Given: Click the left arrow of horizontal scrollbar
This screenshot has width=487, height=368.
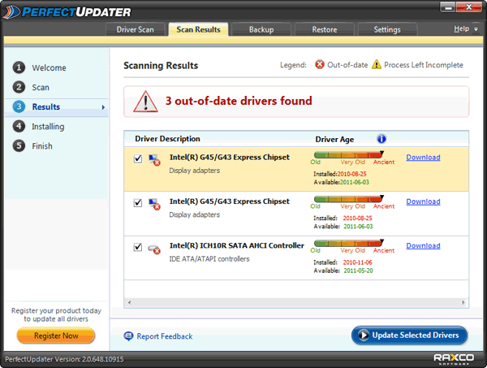Looking at the screenshot, I should pos(129,302).
